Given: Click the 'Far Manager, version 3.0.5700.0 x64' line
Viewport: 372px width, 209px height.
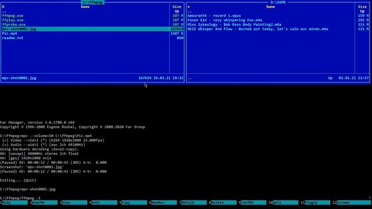Looking at the screenshot, I should tap(37, 122).
